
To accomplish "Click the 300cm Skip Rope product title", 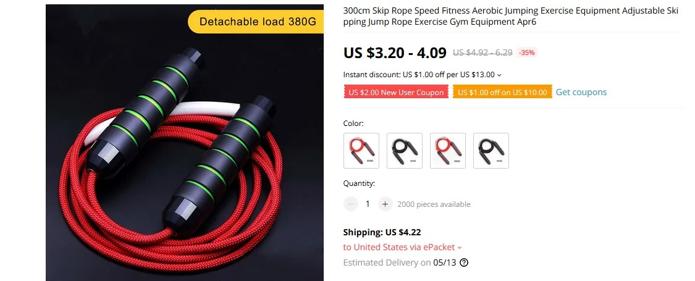I will [x=511, y=17].
